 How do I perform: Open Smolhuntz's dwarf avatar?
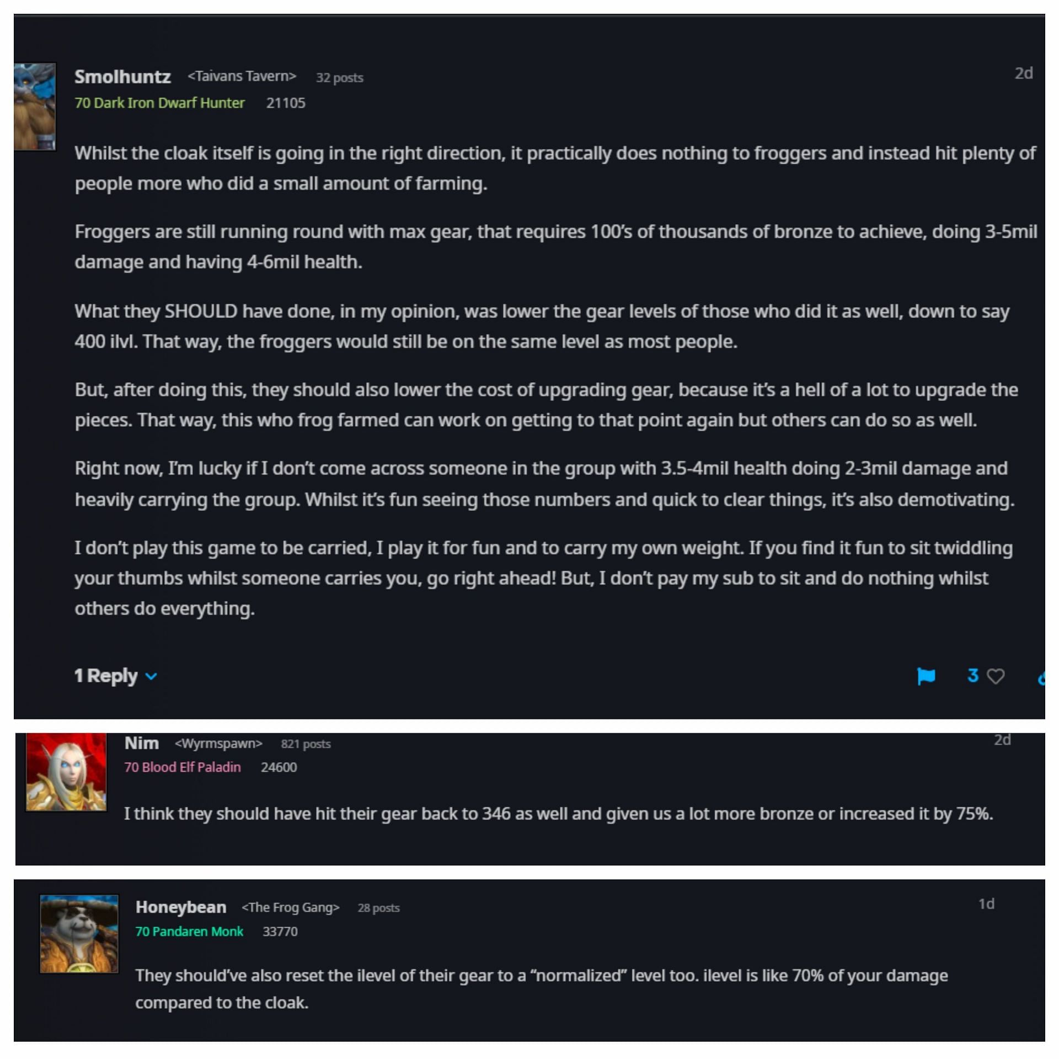pyautogui.click(x=35, y=106)
